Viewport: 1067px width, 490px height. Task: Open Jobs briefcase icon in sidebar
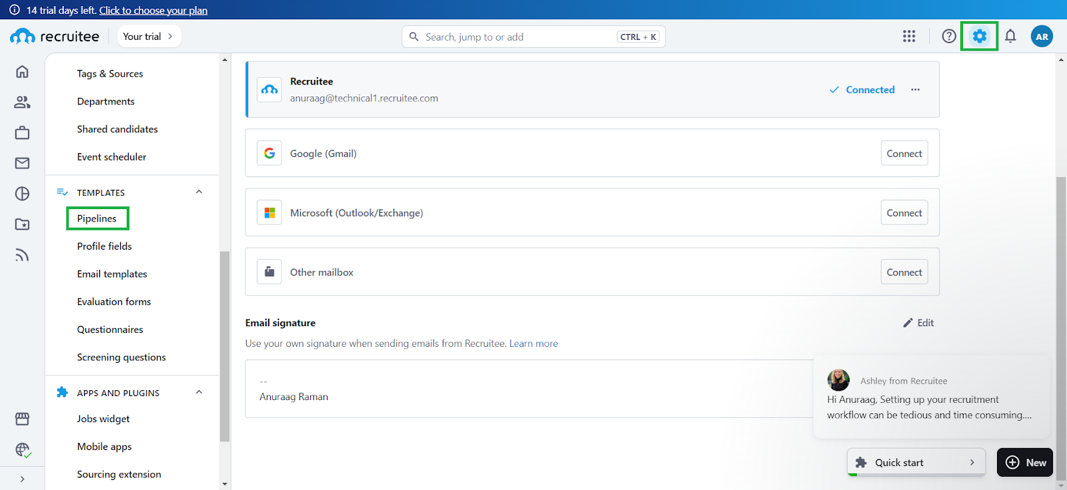22,133
